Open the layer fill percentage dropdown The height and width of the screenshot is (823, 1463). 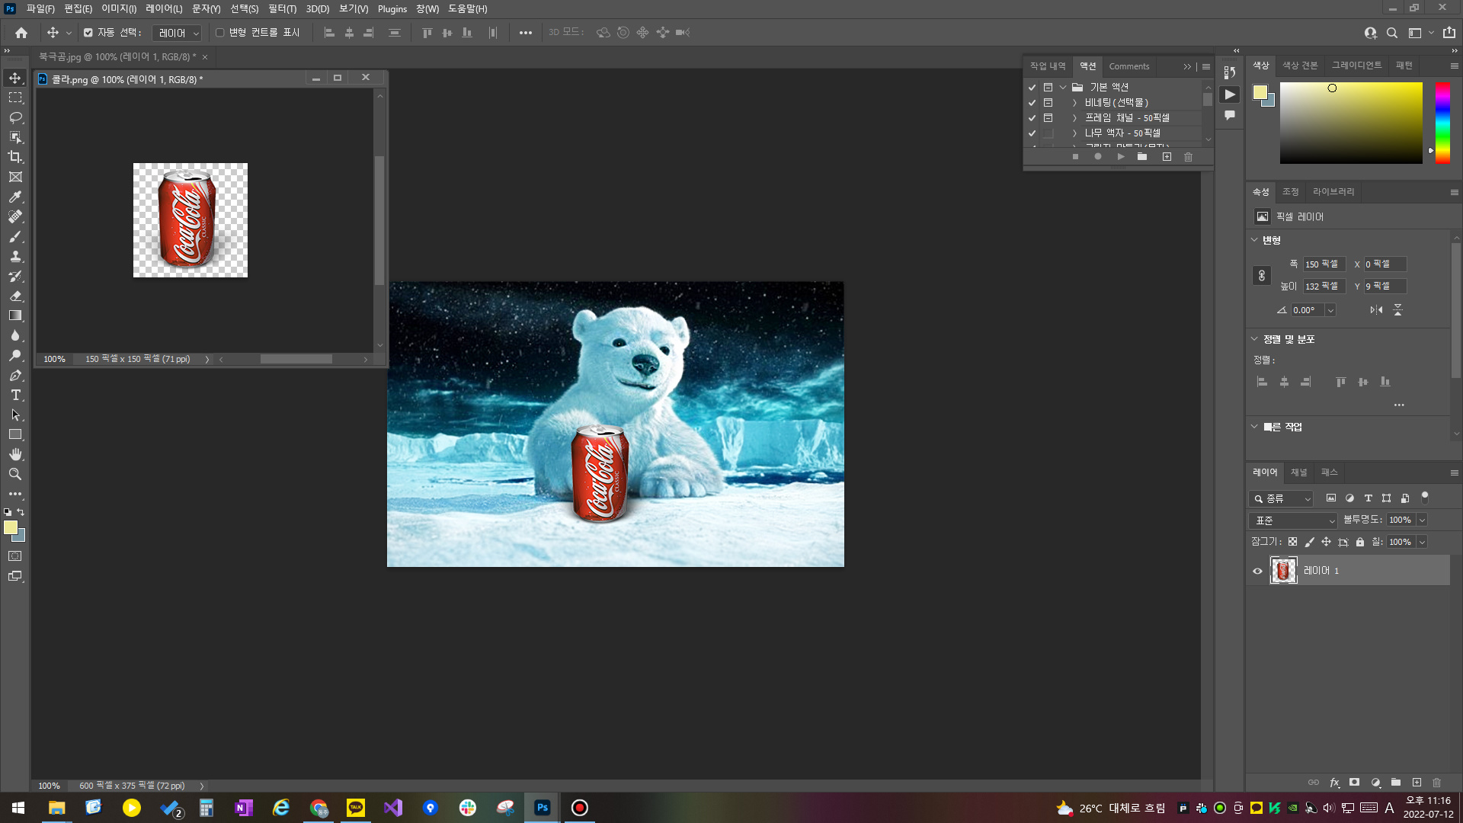coord(1422,542)
